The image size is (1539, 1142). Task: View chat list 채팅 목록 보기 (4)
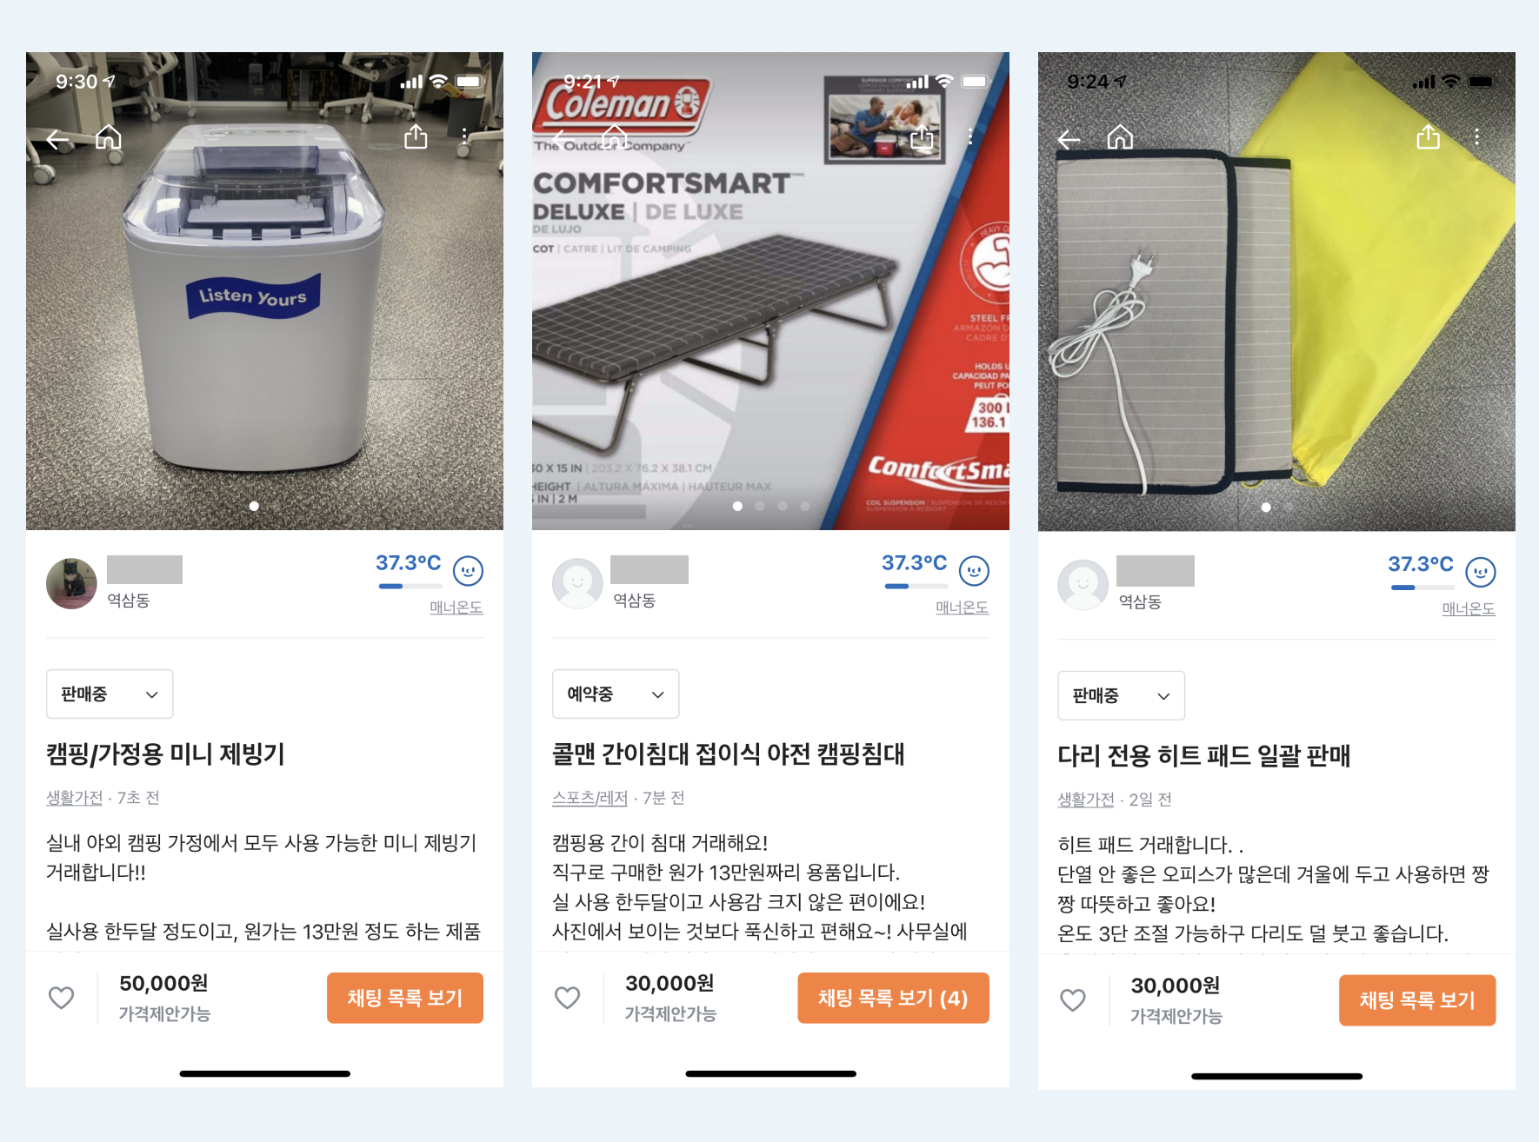[x=893, y=998]
